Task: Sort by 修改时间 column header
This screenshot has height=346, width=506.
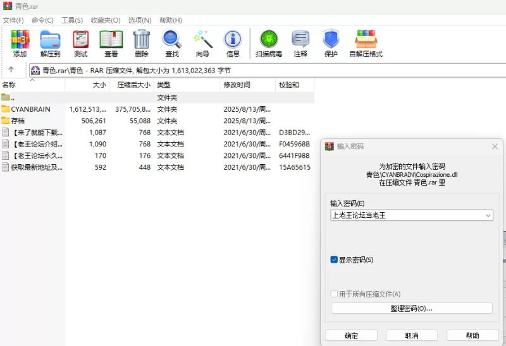Action: click(248, 85)
